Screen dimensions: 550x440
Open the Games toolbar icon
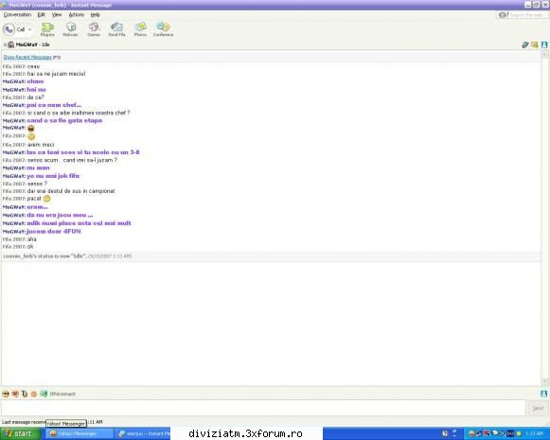coord(94,29)
